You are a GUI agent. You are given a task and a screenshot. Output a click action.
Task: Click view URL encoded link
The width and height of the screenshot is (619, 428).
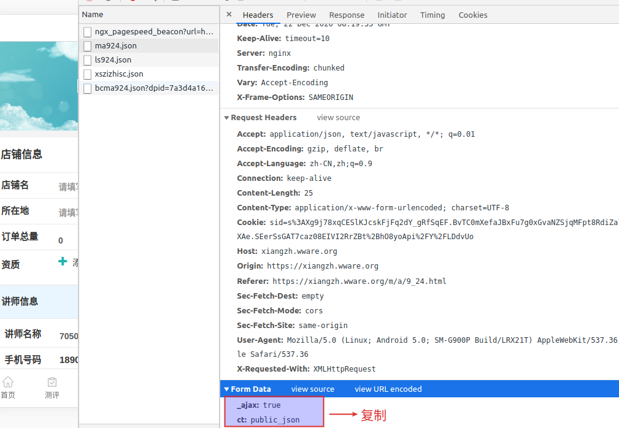[x=388, y=389]
